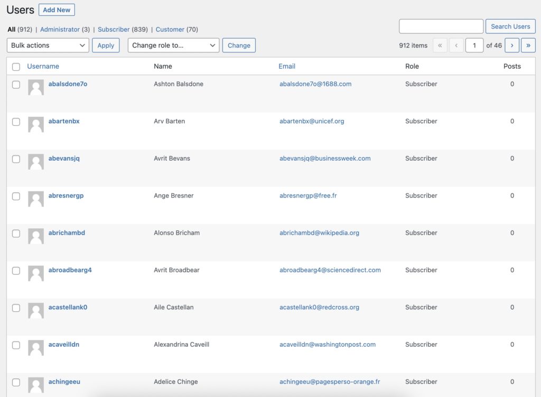Go to the next page of users
Image resolution: width=541 pixels, height=397 pixels.
511,45
